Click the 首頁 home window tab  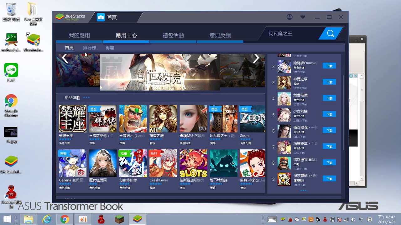(x=116, y=17)
